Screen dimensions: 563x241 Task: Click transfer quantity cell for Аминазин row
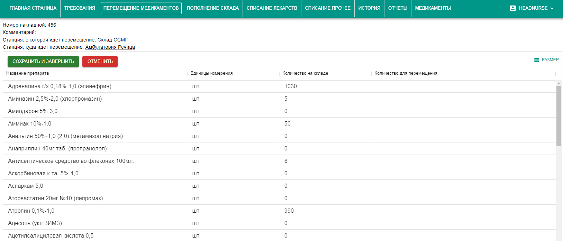(463, 99)
